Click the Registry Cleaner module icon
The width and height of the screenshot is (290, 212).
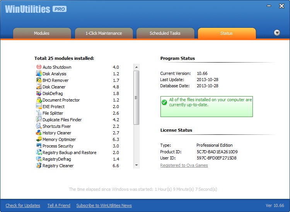(39, 165)
